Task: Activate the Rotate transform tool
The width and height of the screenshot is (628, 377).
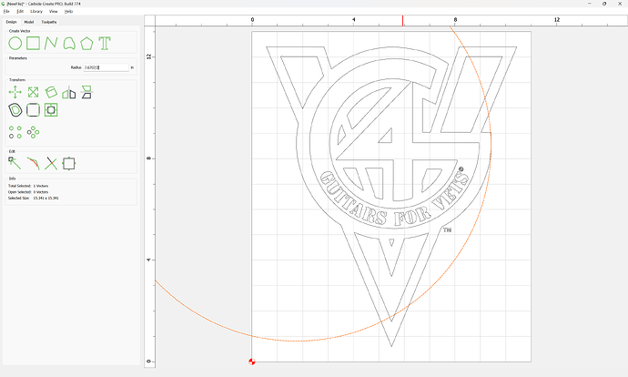Action: pos(51,92)
